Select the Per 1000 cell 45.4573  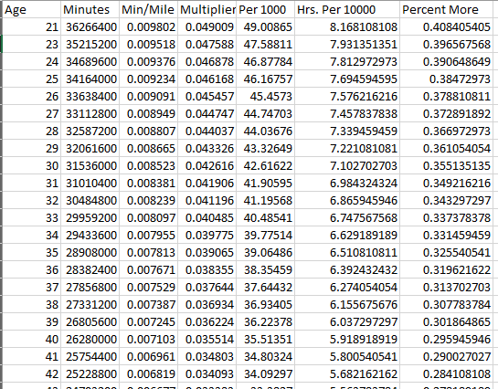pyautogui.click(x=265, y=96)
